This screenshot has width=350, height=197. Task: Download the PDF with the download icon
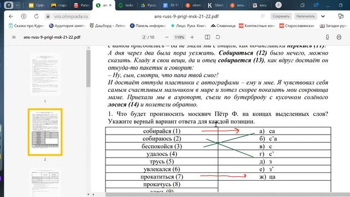coord(327,37)
